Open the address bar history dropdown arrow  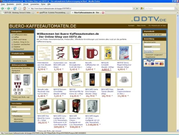point(134,8)
